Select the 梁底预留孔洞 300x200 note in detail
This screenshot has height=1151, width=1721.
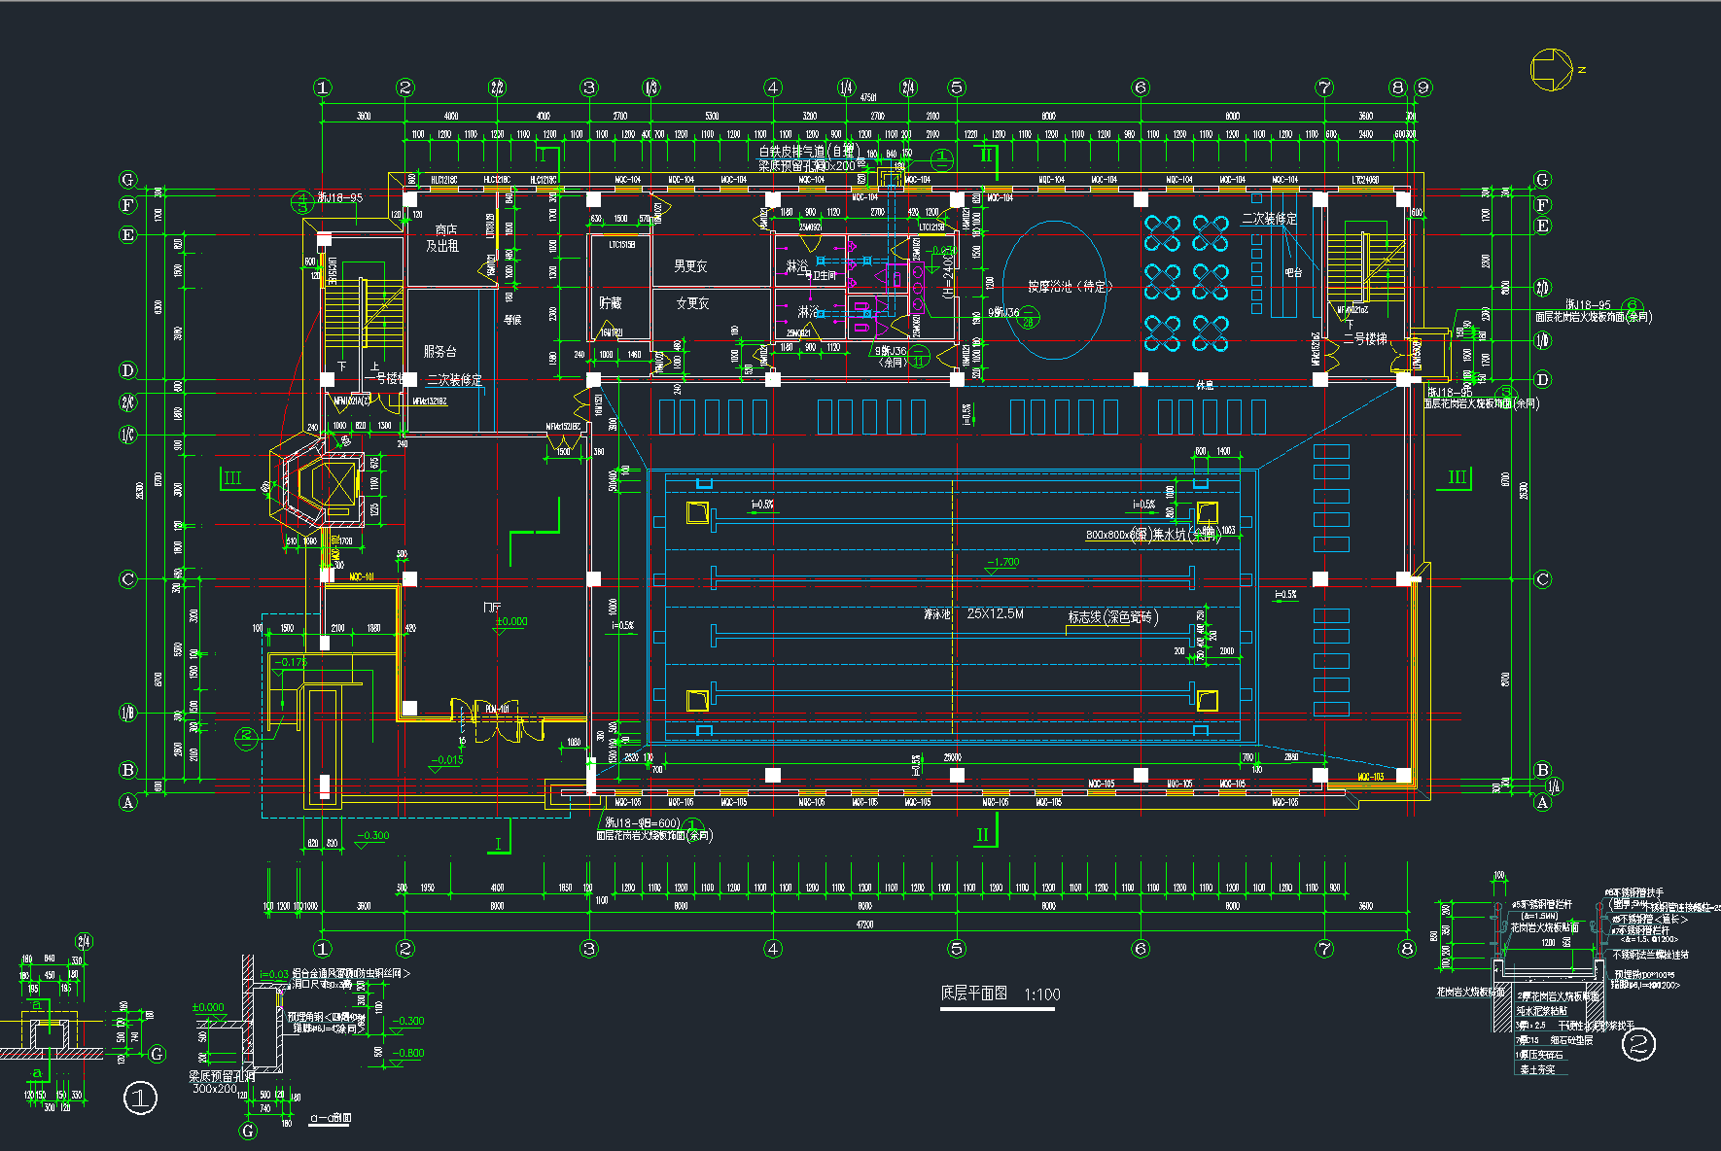(221, 1082)
